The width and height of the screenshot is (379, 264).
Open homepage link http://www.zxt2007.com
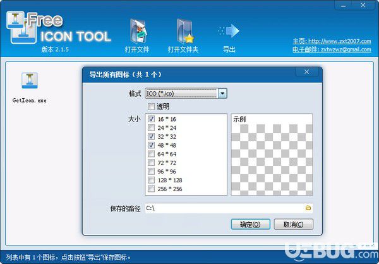click(340, 41)
